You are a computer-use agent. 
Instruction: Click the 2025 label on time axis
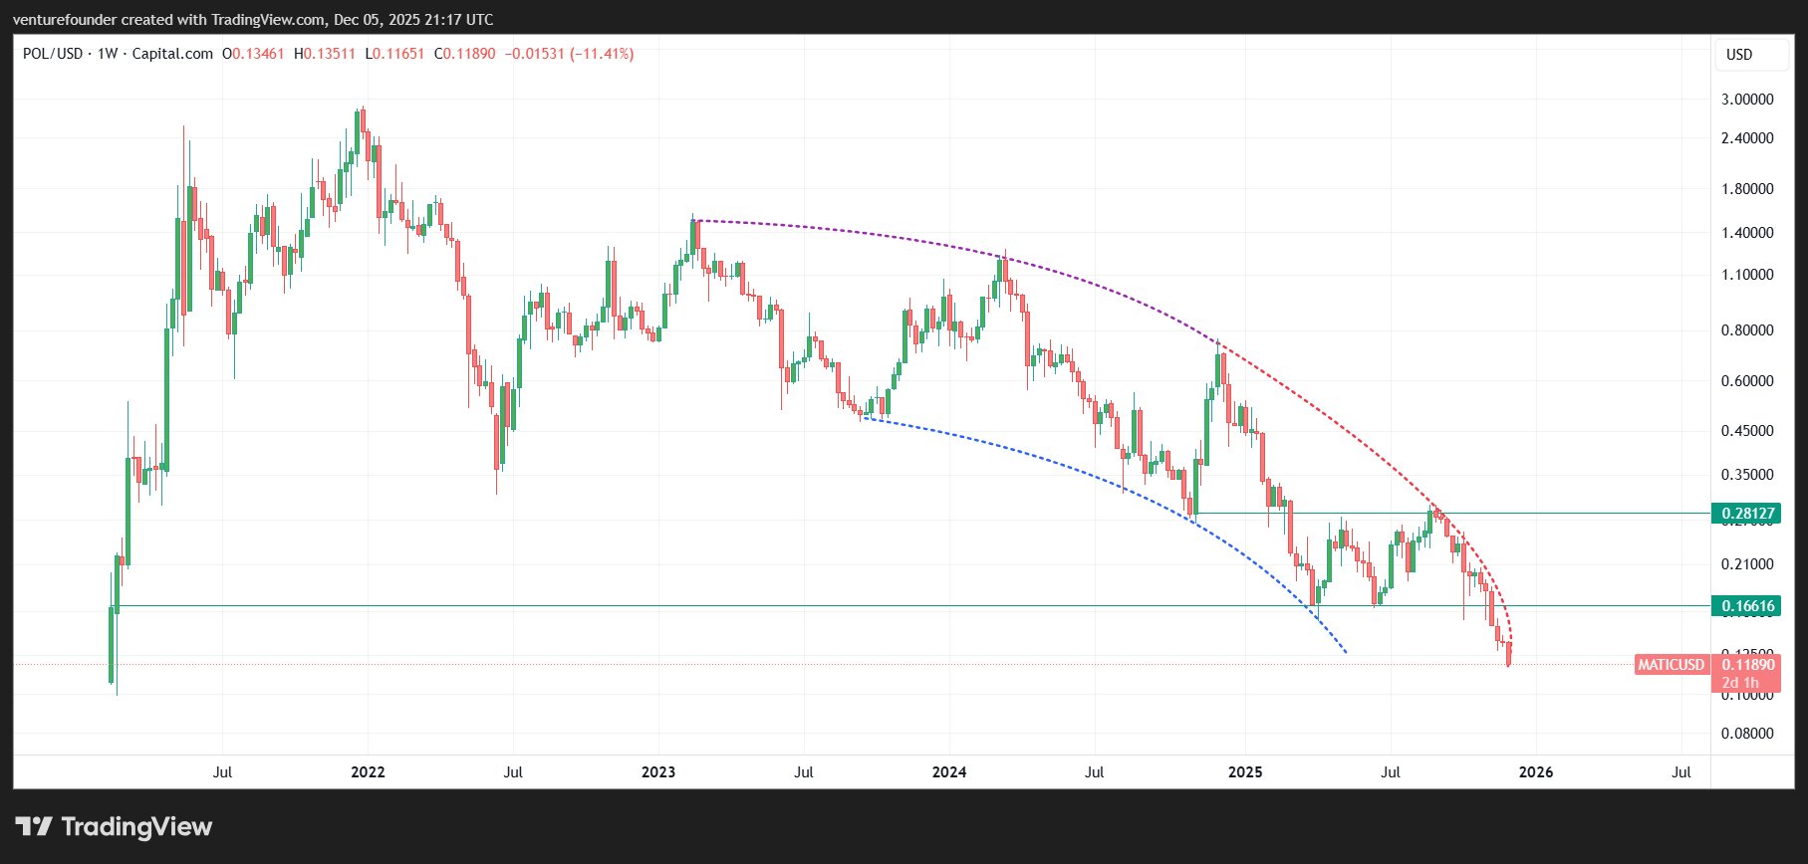pos(1245,772)
